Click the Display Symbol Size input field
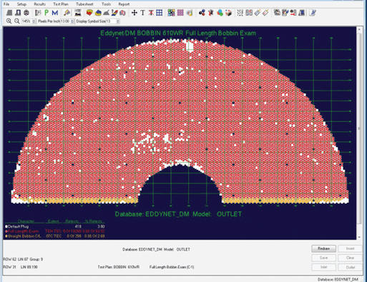This screenshot has width=367, height=282. click(x=111, y=21)
